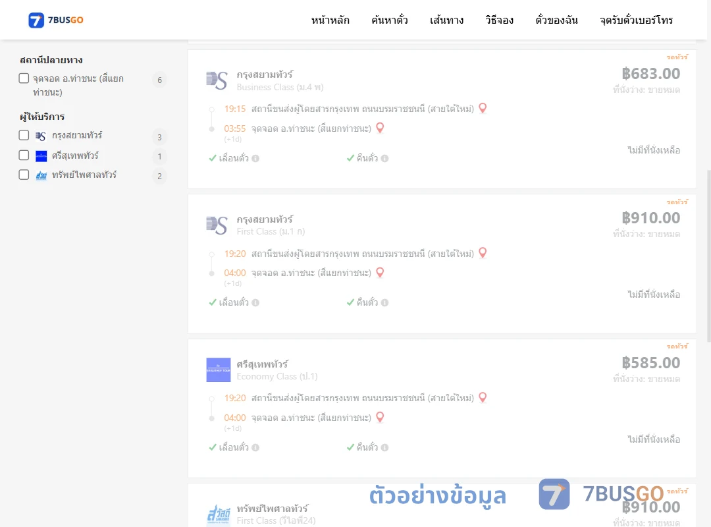Click ผู้ให้บริการ filter heading
The height and width of the screenshot is (527, 711).
[42, 117]
